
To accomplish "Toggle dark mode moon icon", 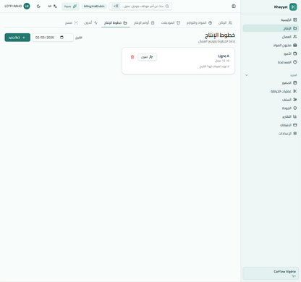I will coord(38,7).
